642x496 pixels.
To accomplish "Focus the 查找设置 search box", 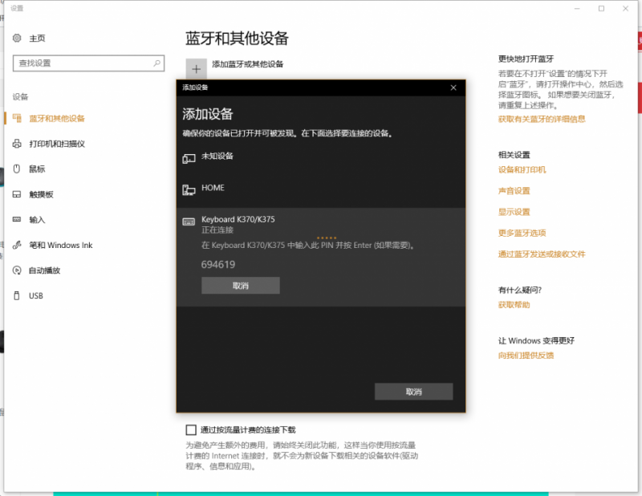I will 88,63.
